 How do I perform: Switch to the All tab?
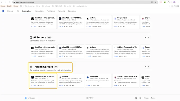point(18,11)
